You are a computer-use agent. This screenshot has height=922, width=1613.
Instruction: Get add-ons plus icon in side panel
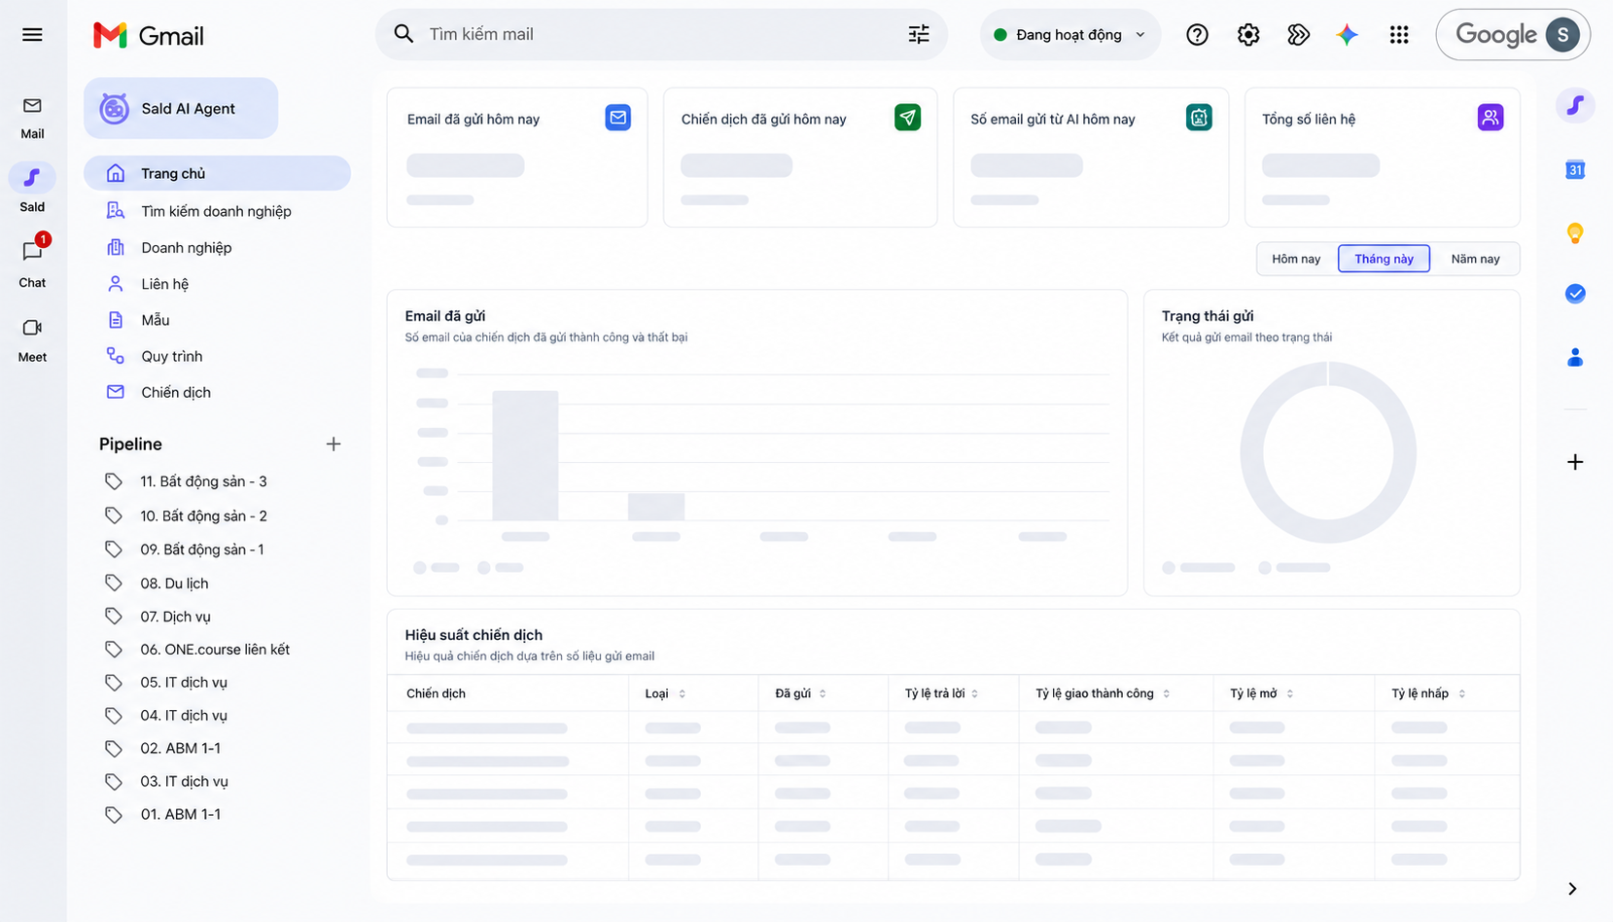pyautogui.click(x=1575, y=462)
